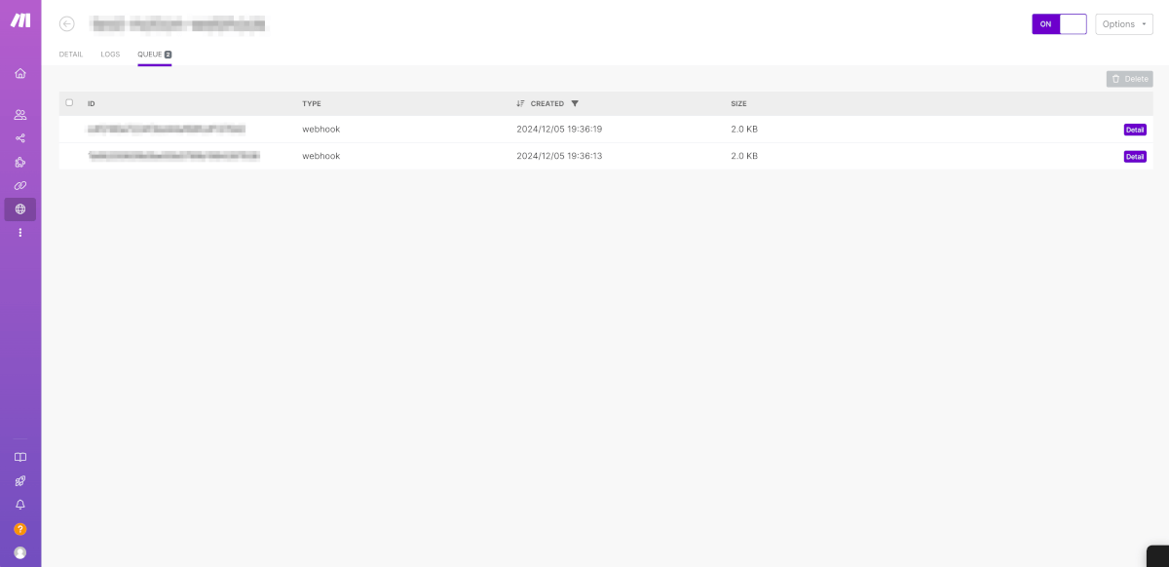The height and width of the screenshot is (567, 1169).
Task: Sort by CREATED column arrows
Action: click(520, 103)
